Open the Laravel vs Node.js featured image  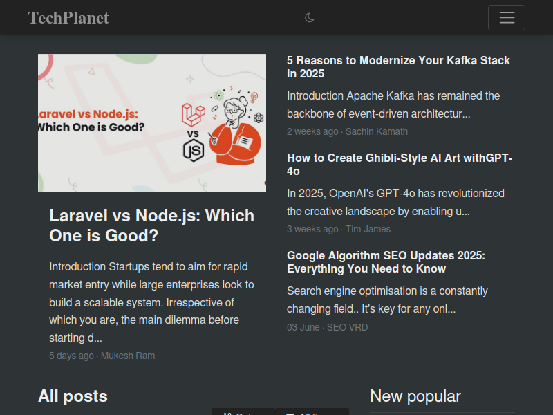coord(152,123)
